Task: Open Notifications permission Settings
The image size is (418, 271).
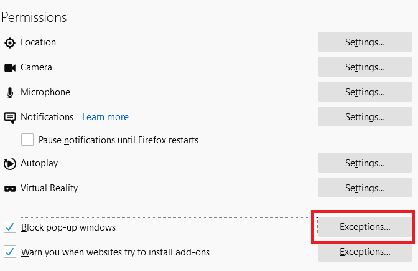Action: coord(365,117)
